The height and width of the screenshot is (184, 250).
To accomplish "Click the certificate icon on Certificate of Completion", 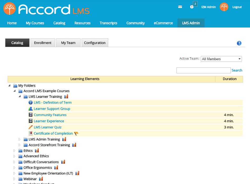I will click(31, 133).
